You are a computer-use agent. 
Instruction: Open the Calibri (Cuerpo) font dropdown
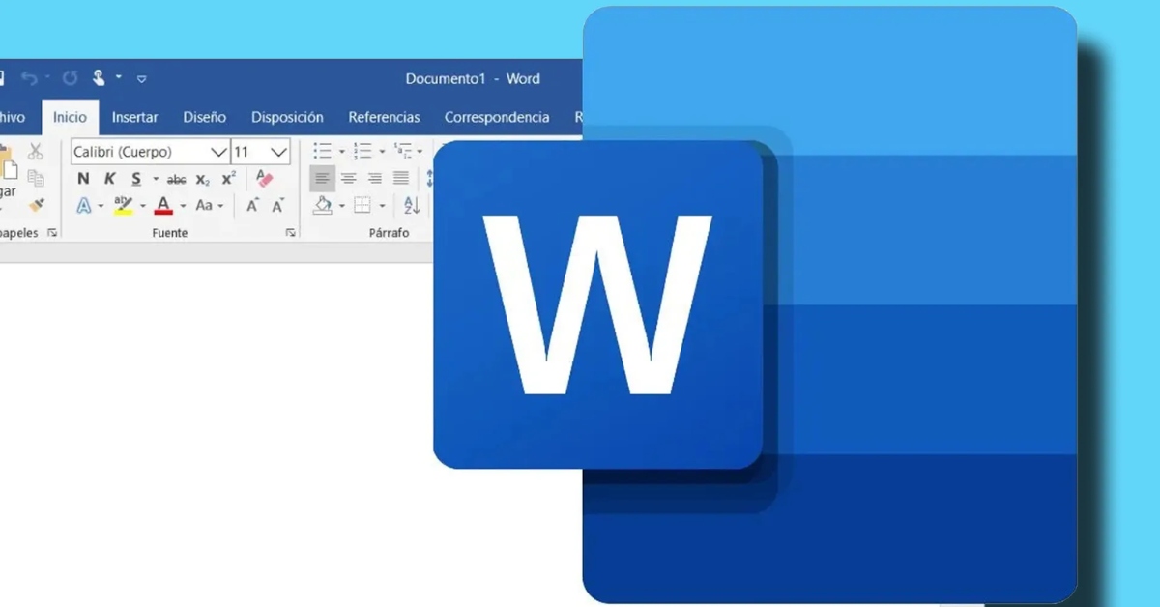[x=218, y=152]
